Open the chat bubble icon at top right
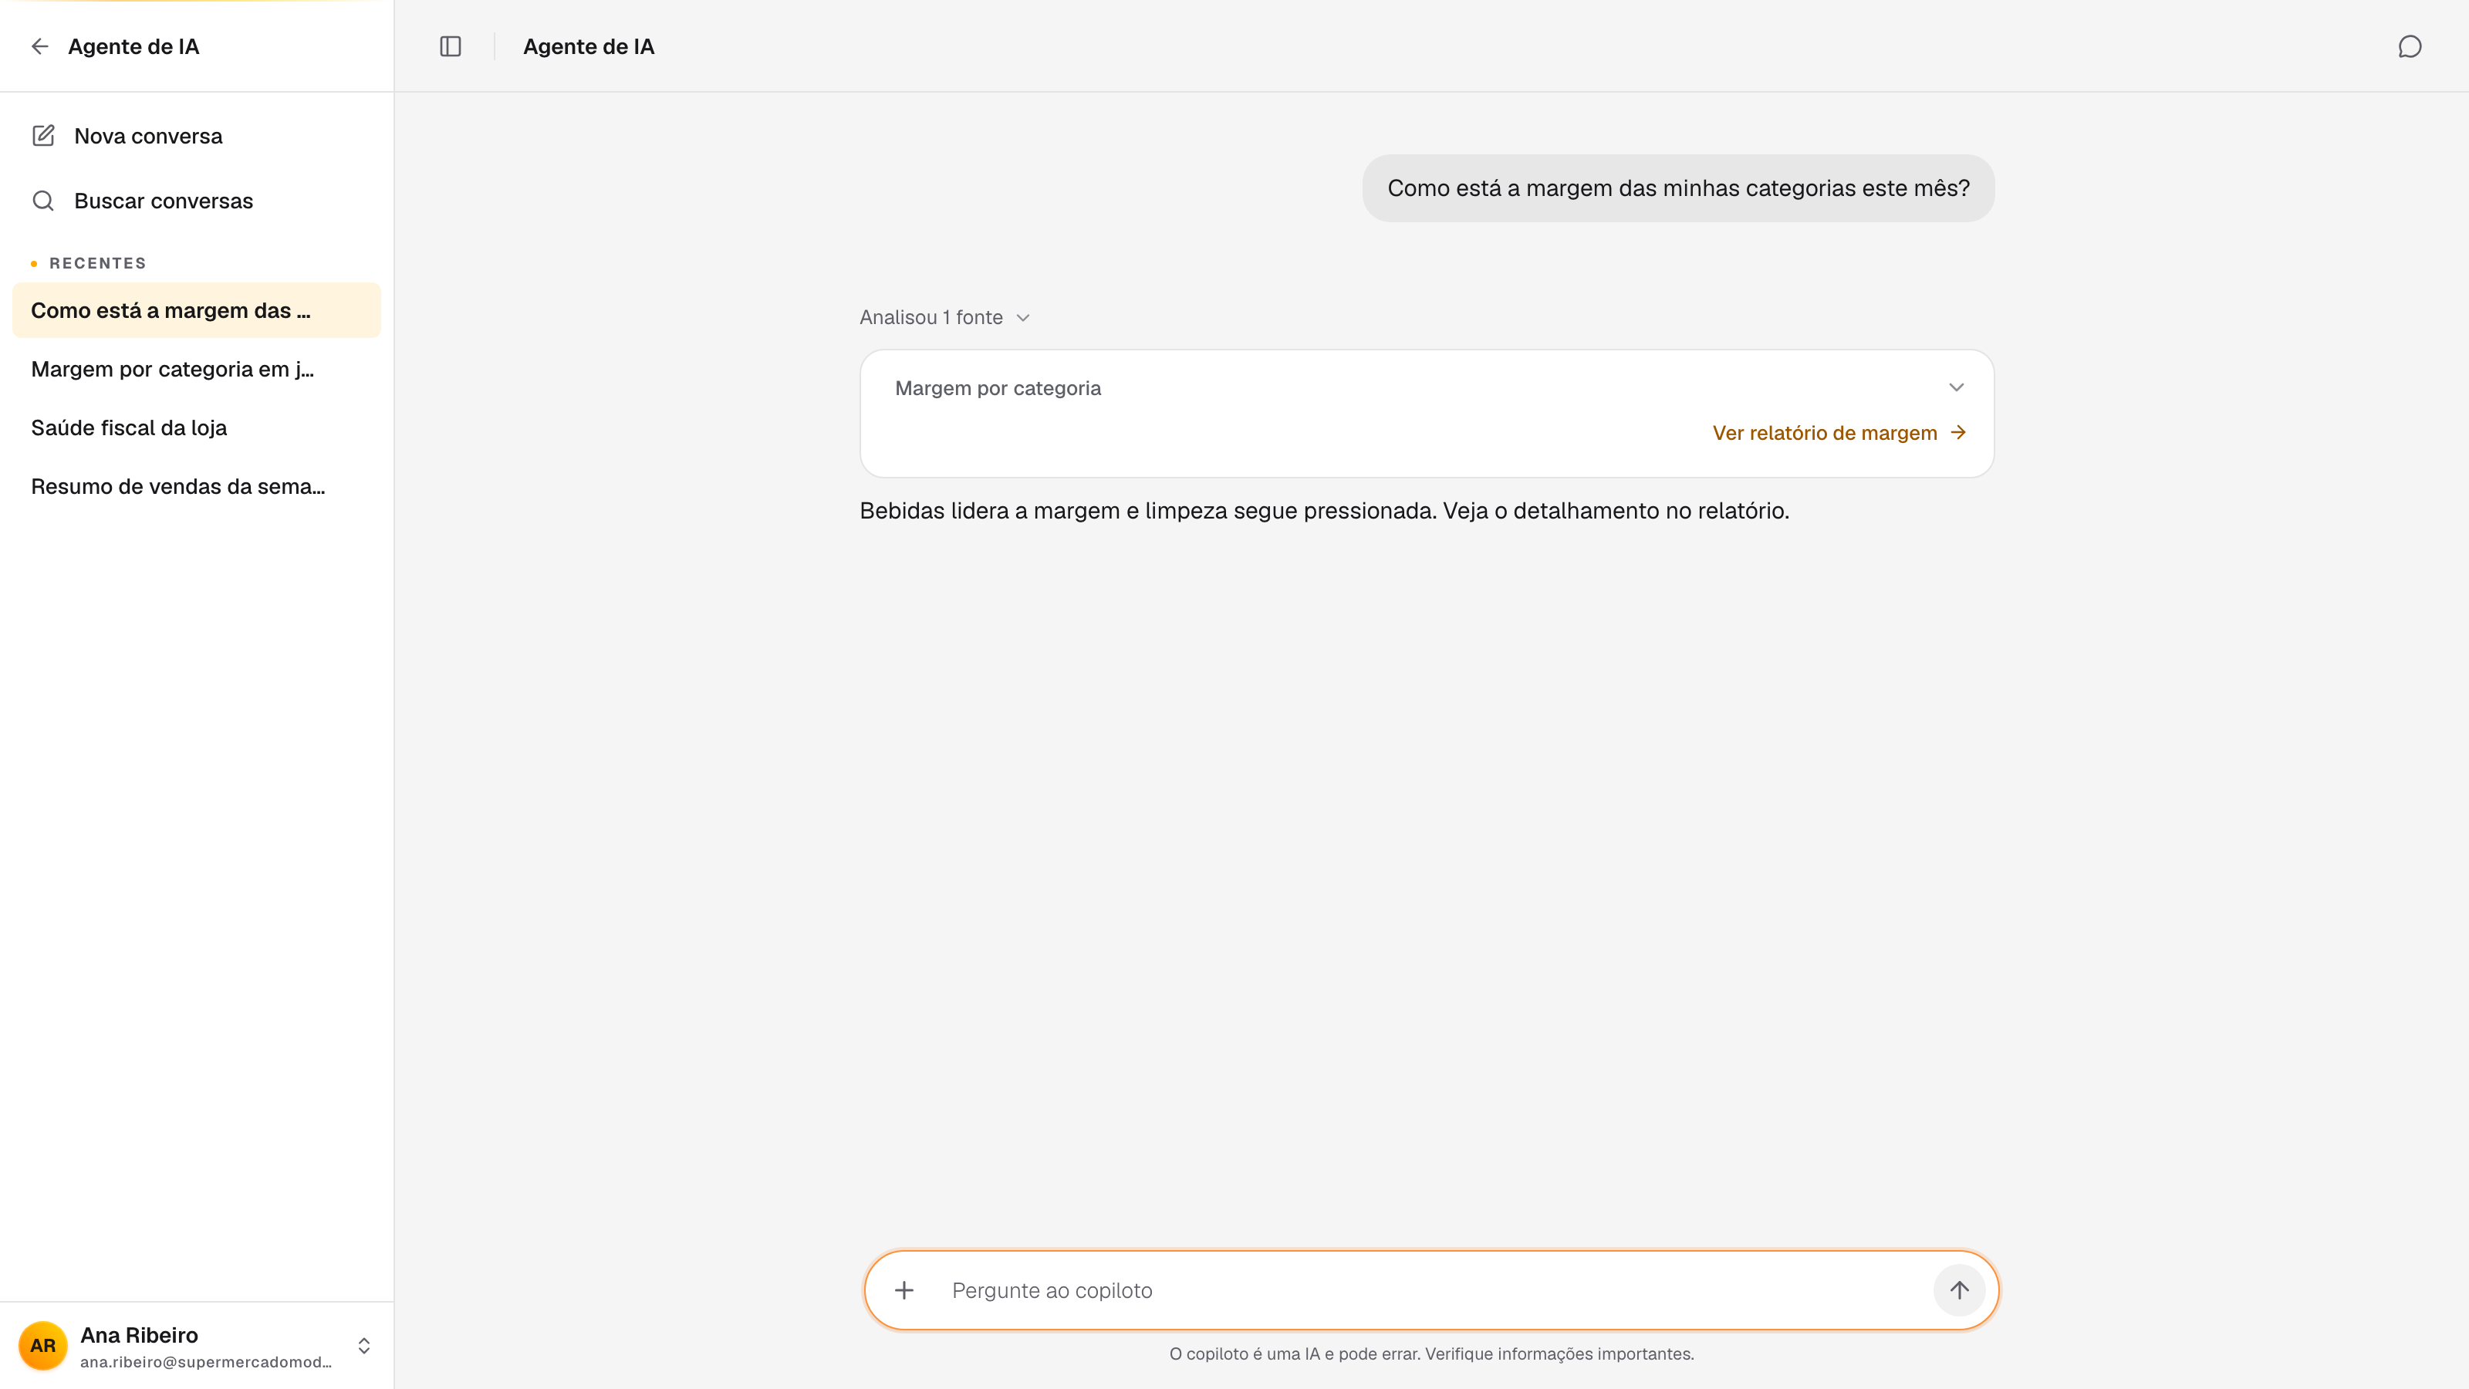 pos(2410,46)
